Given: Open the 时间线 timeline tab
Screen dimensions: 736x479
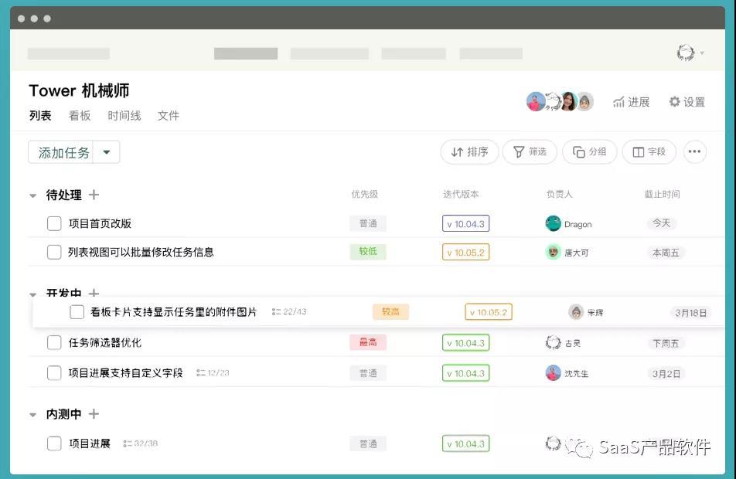Looking at the screenshot, I should pos(124,115).
